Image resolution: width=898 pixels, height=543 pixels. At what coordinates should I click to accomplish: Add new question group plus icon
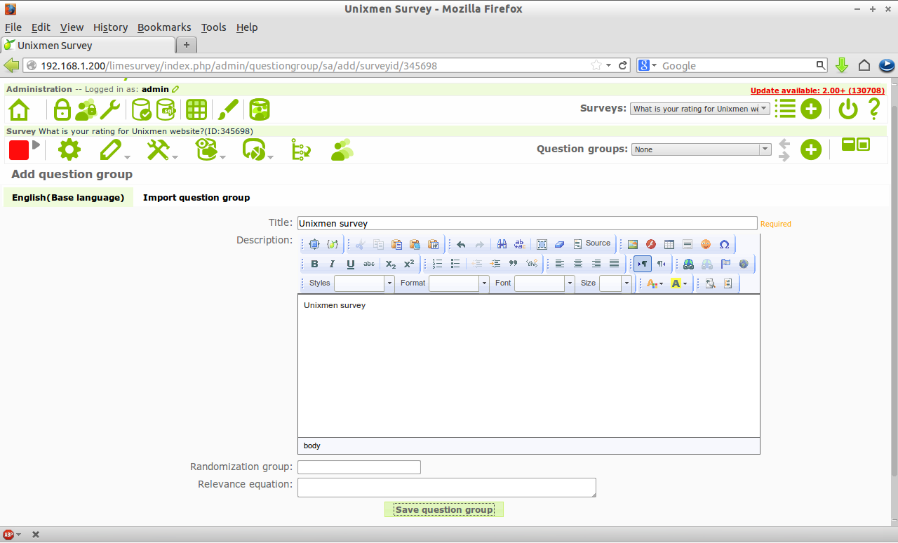pyautogui.click(x=811, y=149)
